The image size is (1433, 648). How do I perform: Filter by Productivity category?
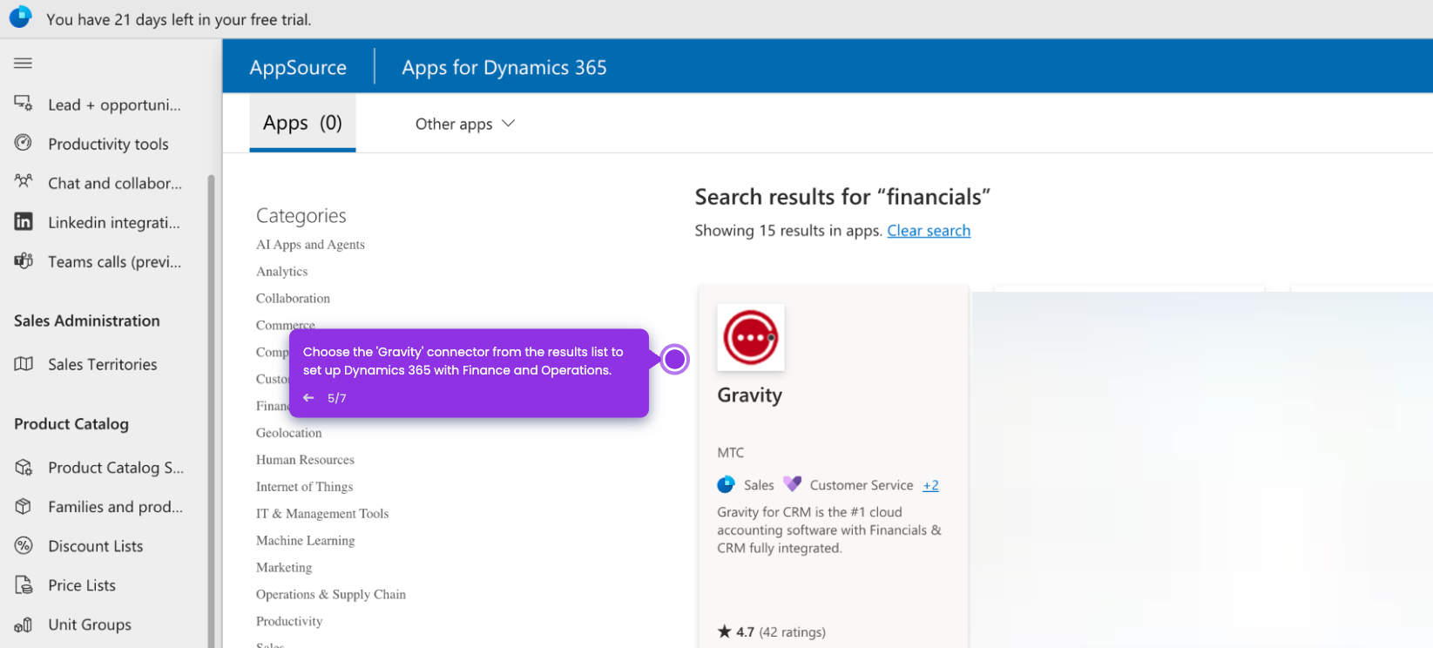point(289,622)
